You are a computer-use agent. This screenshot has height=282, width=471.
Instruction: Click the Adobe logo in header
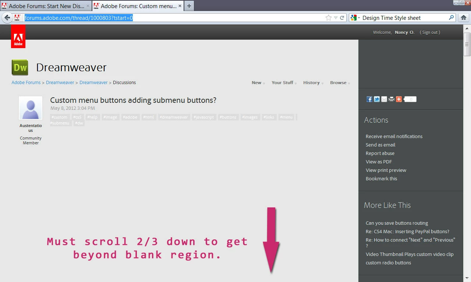[18, 36]
